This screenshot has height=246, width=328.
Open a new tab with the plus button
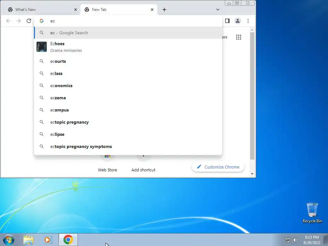[164, 10]
